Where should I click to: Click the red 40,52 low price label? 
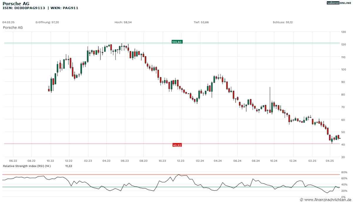[x=177, y=145]
